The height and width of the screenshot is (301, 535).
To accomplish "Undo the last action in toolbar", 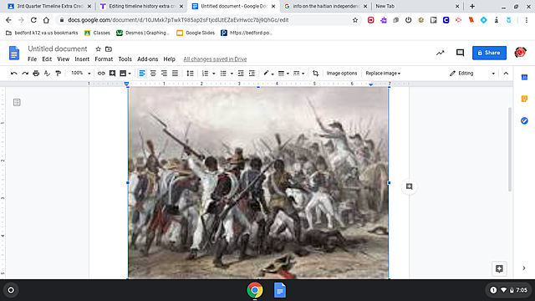I will pos(14,74).
